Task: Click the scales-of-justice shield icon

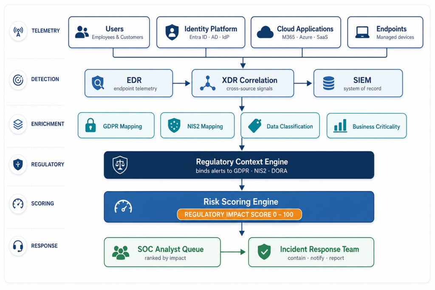Action: pos(120,165)
